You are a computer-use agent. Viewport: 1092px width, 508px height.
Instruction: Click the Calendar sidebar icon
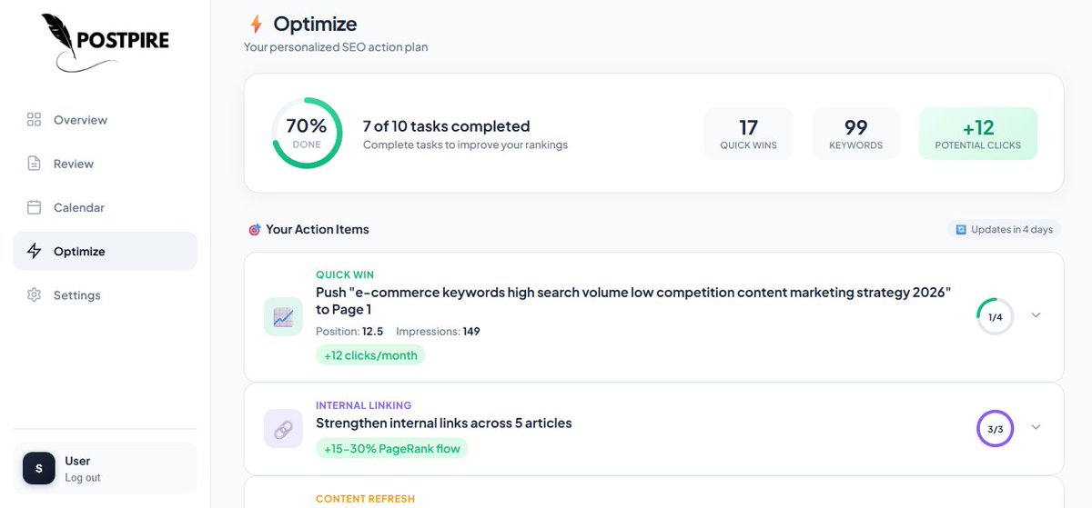[x=35, y=207]
